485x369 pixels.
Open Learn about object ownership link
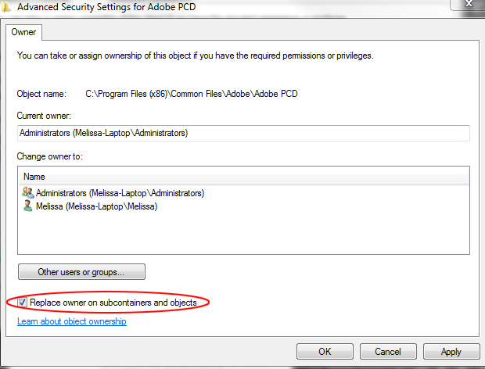point(71,321)
